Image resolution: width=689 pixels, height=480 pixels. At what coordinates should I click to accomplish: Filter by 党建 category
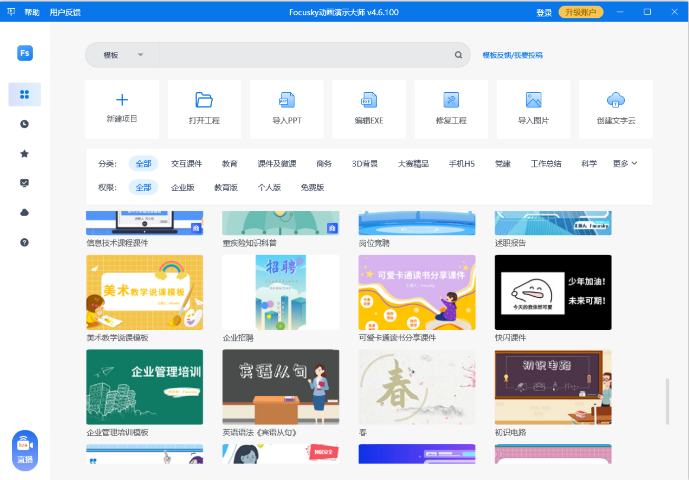pos(503,164)
